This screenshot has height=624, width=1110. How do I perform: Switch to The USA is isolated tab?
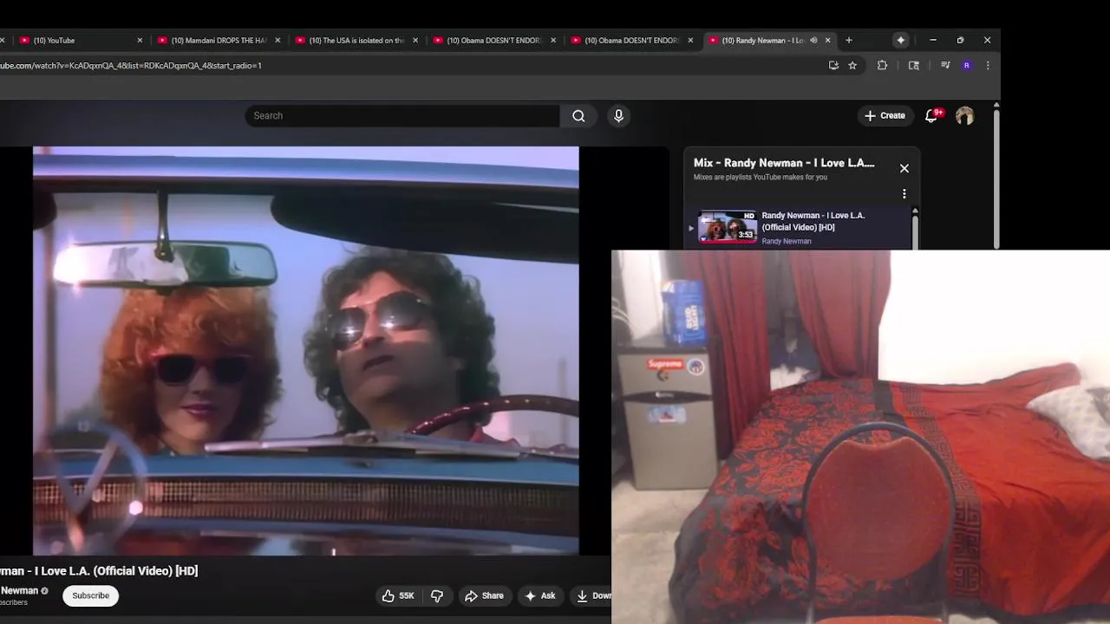click(356, 40)
